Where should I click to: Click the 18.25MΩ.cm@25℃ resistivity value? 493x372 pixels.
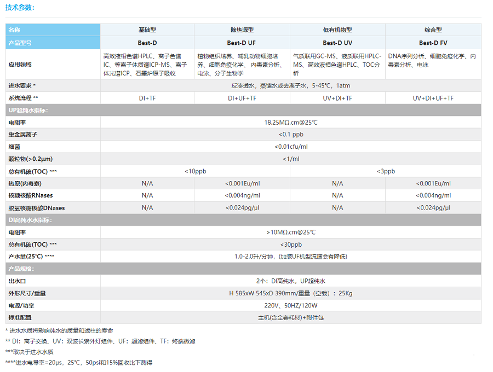pos(290,123)
